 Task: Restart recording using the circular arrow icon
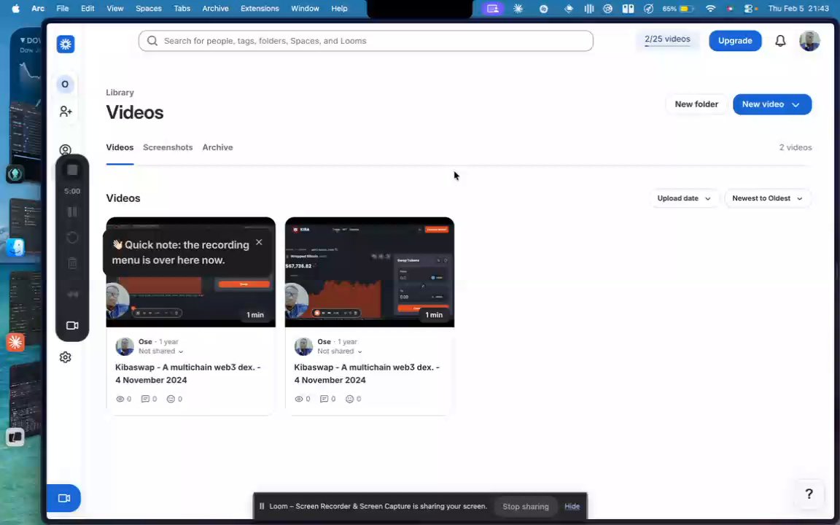pos(72,237)
